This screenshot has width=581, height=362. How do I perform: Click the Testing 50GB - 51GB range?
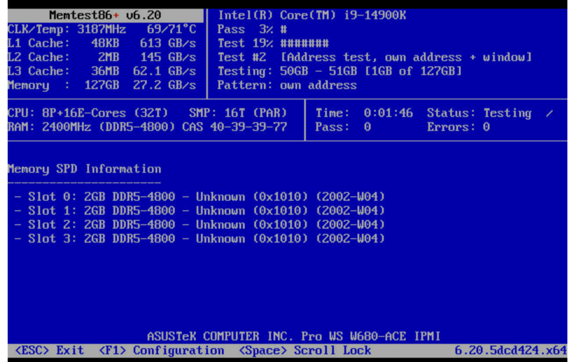tap(340, 71)
